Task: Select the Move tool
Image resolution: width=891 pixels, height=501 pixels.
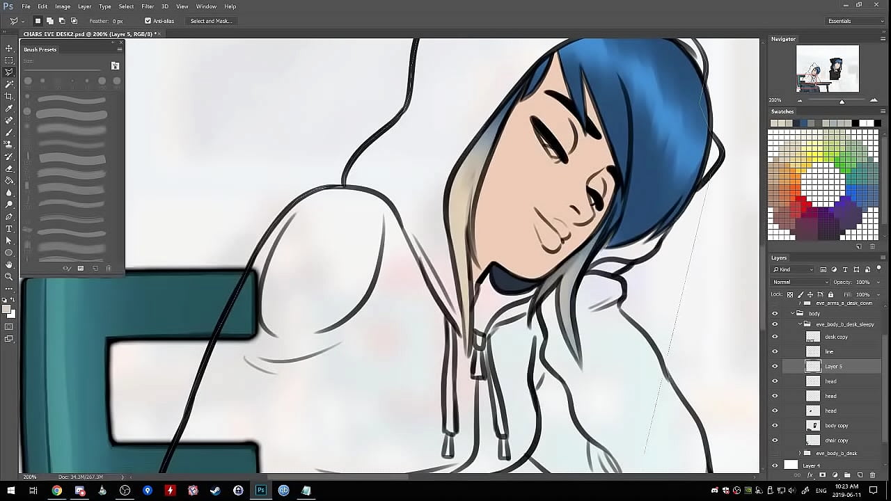Action: coord(9,48)
